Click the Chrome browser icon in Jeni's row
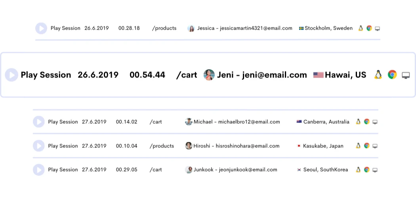 [x=392, y=75]
